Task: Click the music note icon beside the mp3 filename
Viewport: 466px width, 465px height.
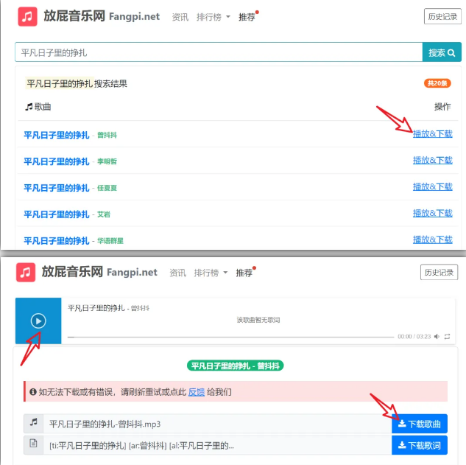Action: coord(33,423)
